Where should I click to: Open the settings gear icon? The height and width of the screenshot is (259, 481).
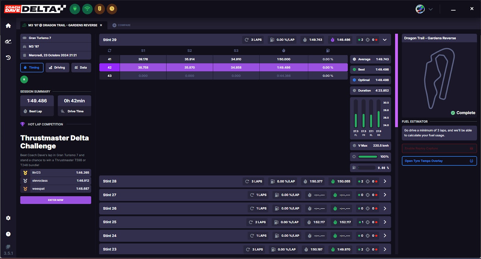[x=8, y=218]
